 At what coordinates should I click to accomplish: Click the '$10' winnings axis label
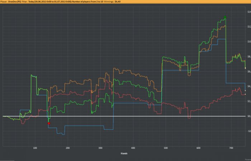pyautogui.click(x=249, y=42)
